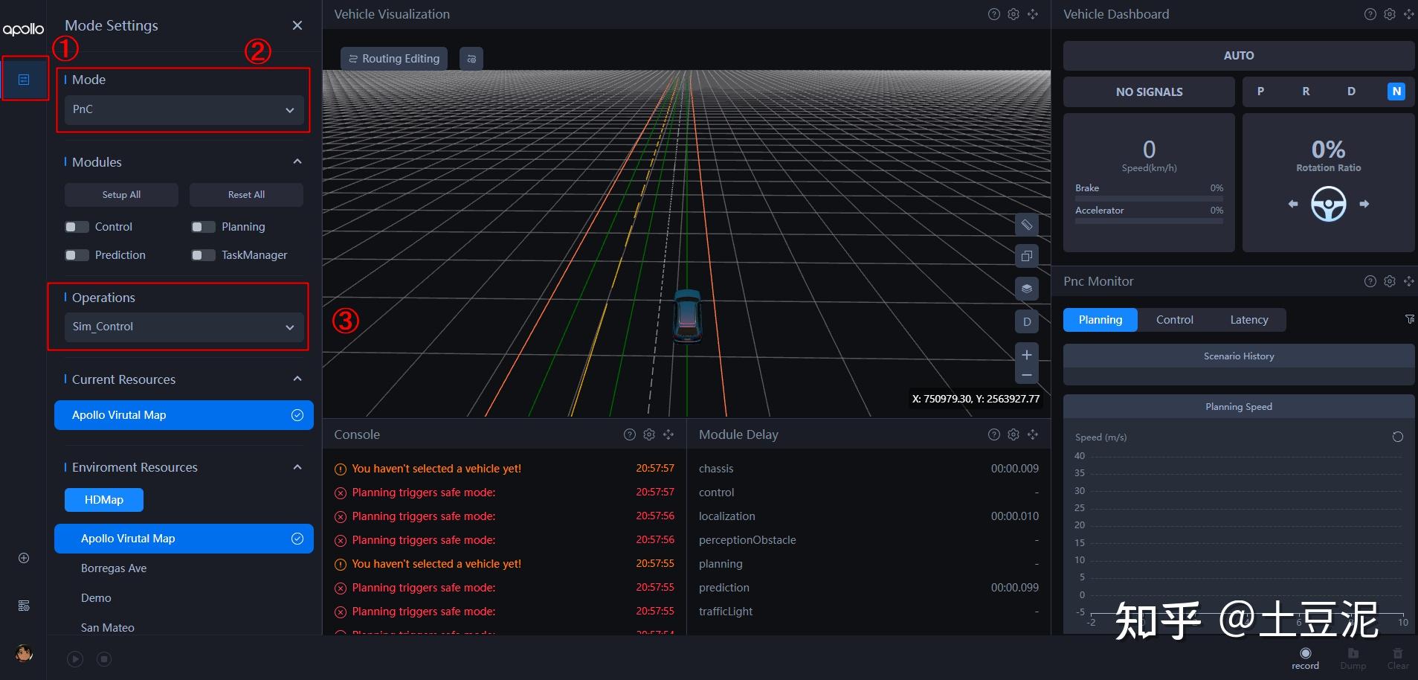Choose the Demo map
Image resolution: width=1418 pixels, height=680 pixels.
coord(184,598)
